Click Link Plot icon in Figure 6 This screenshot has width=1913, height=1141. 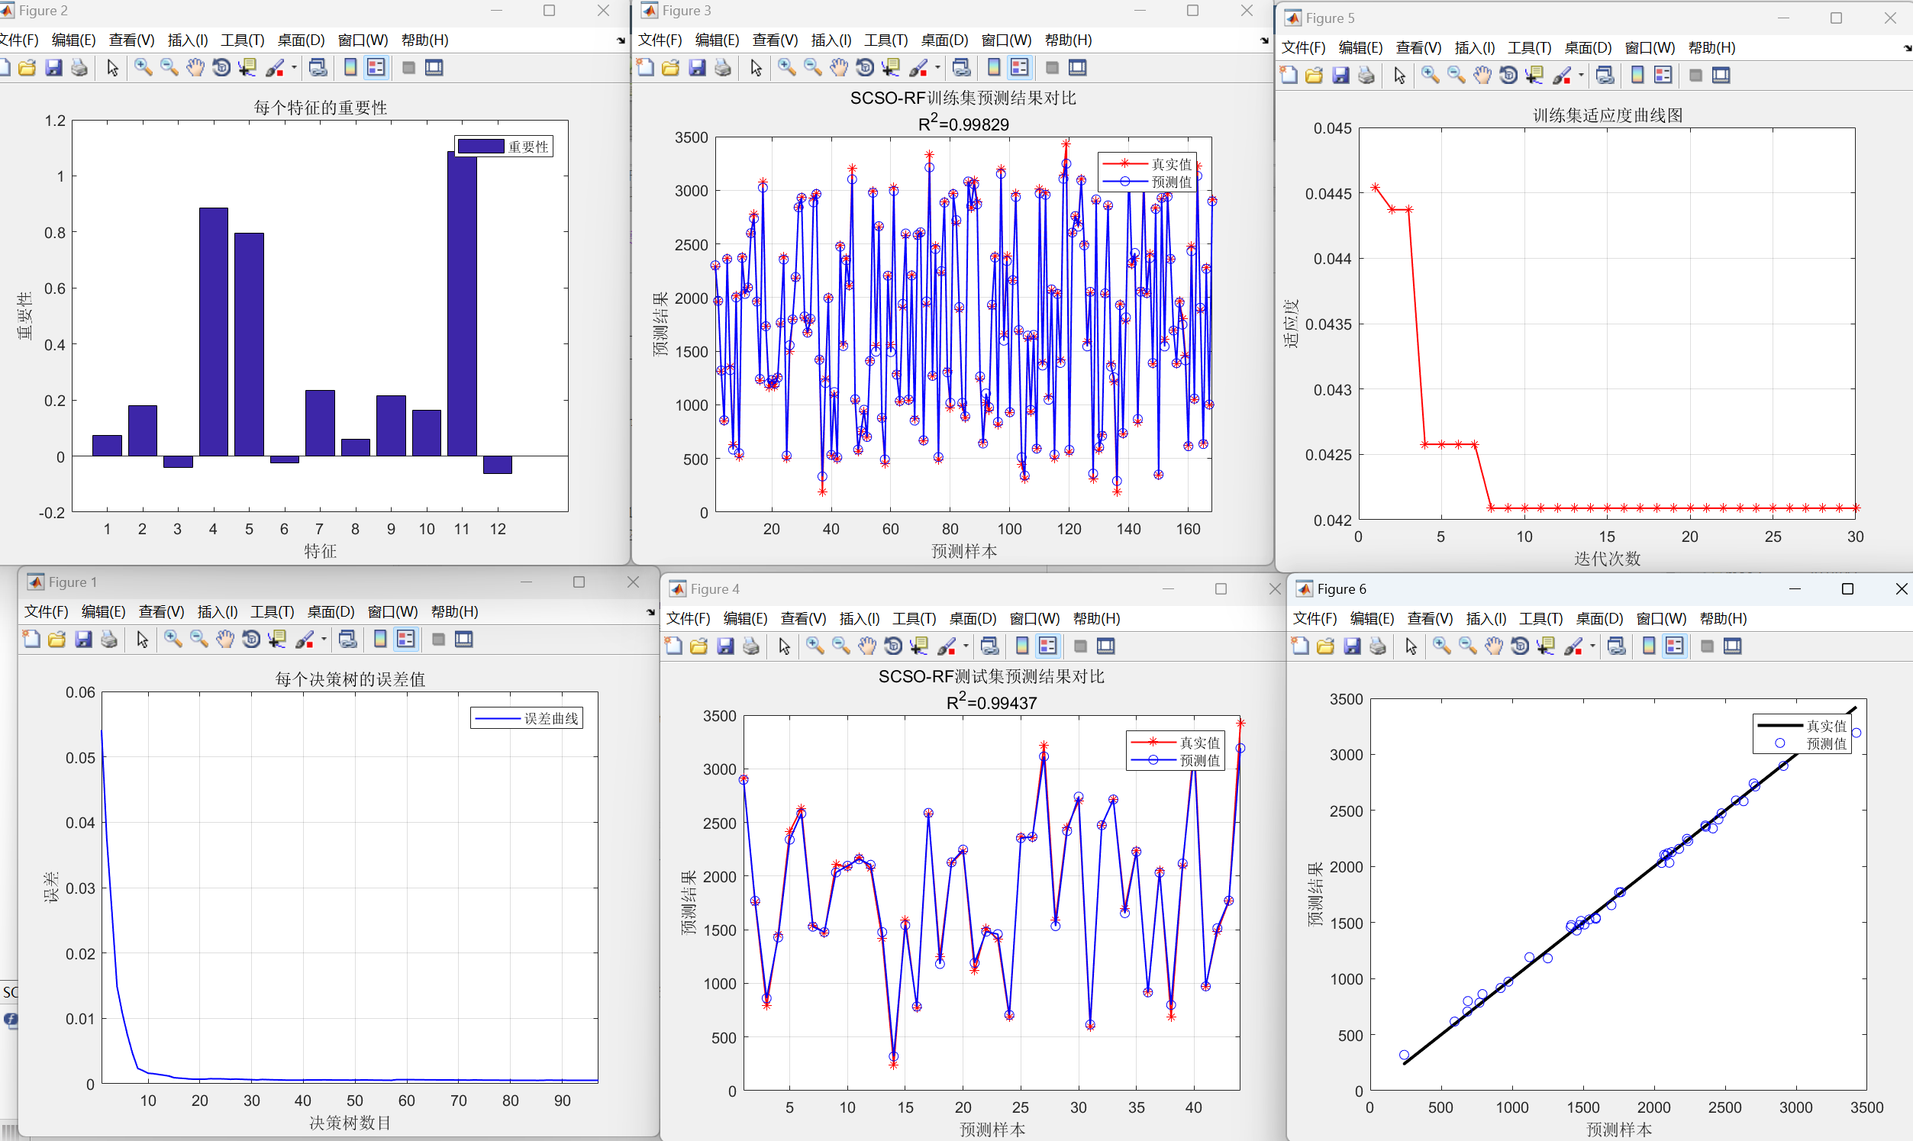(1617, 646)
